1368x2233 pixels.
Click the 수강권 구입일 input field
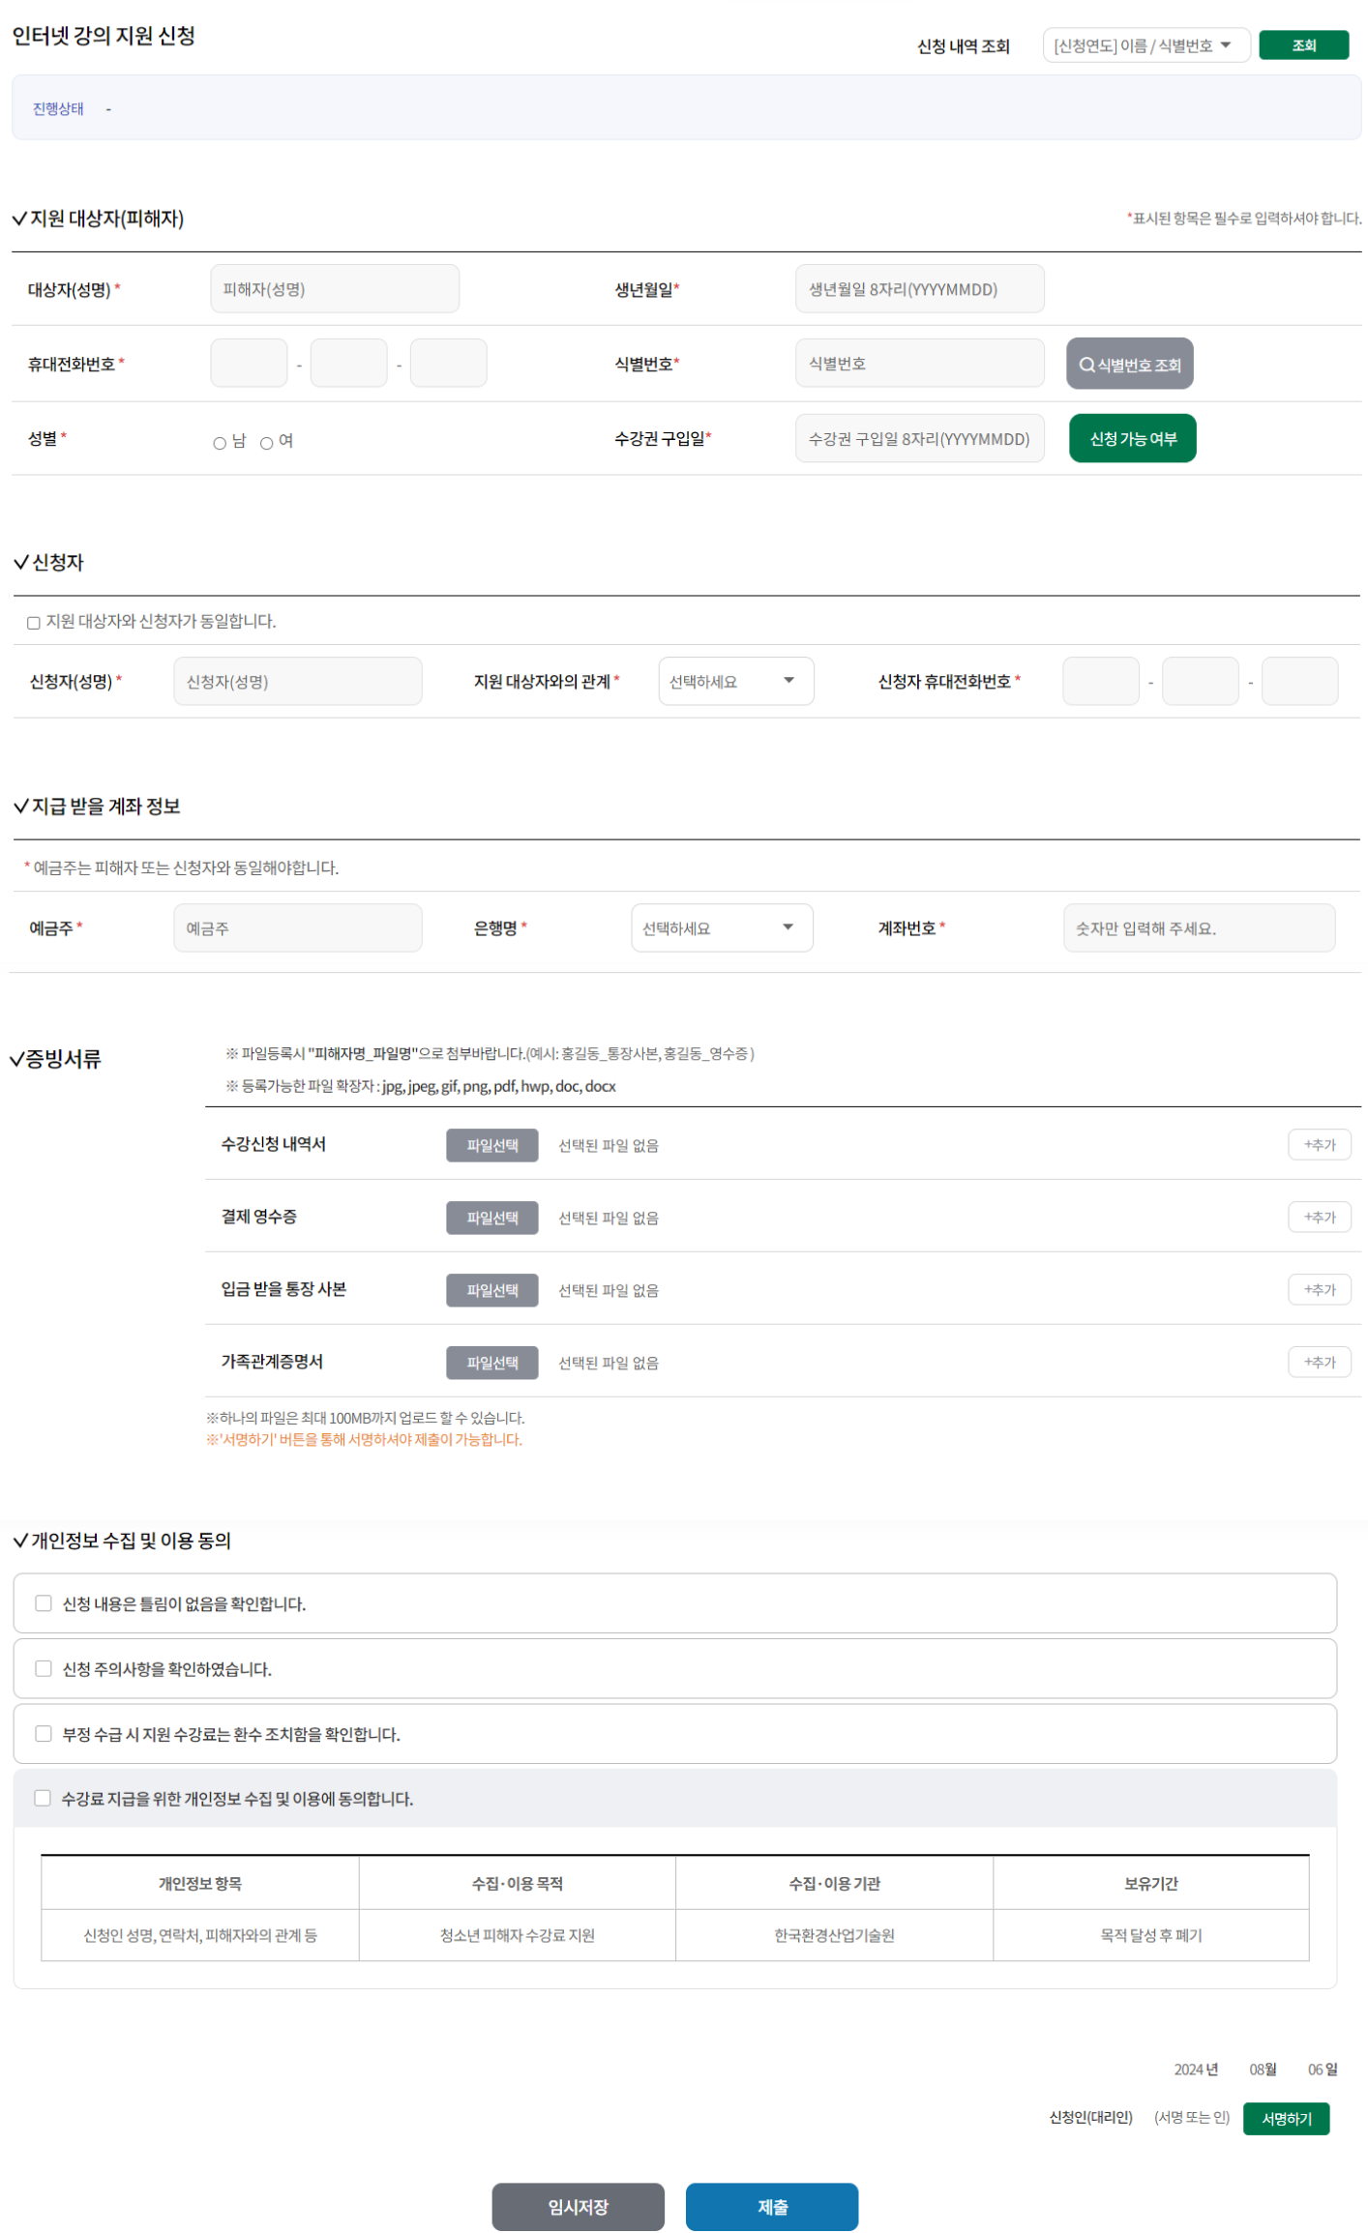[x=919, y=439]
